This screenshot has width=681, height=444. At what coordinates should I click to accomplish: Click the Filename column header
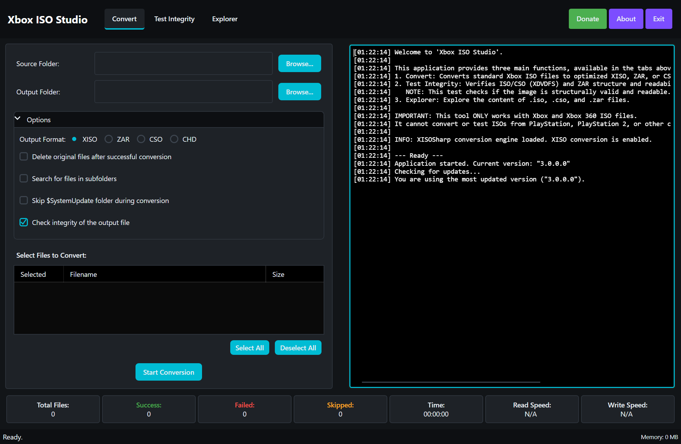point(164,274)
